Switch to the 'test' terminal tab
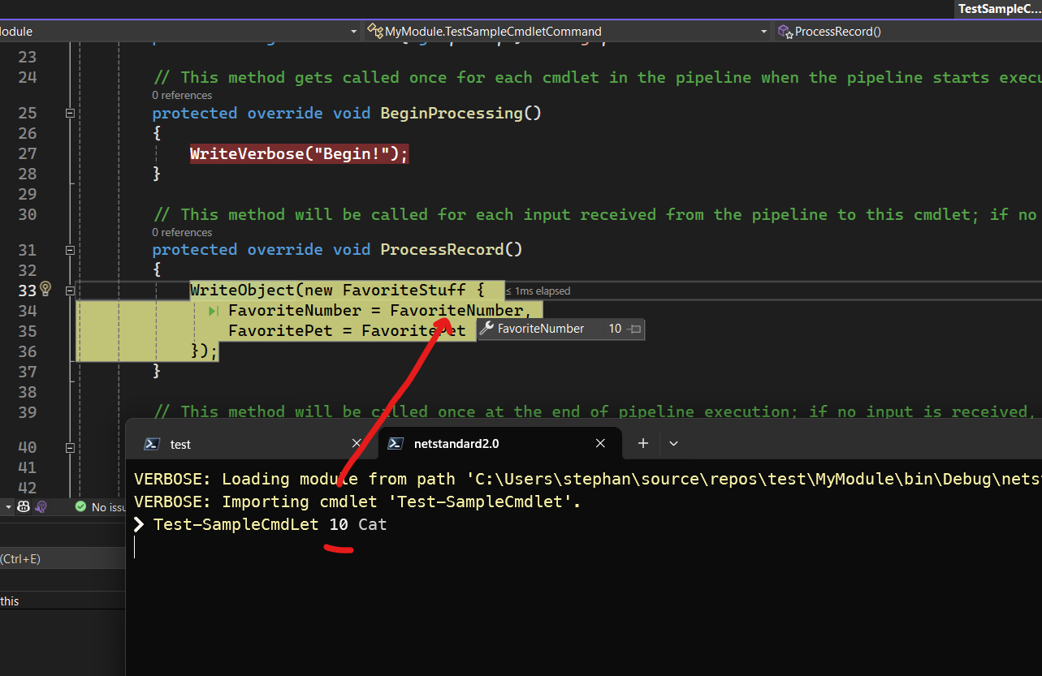The image size is (1042, 676). tap(180, 444)
